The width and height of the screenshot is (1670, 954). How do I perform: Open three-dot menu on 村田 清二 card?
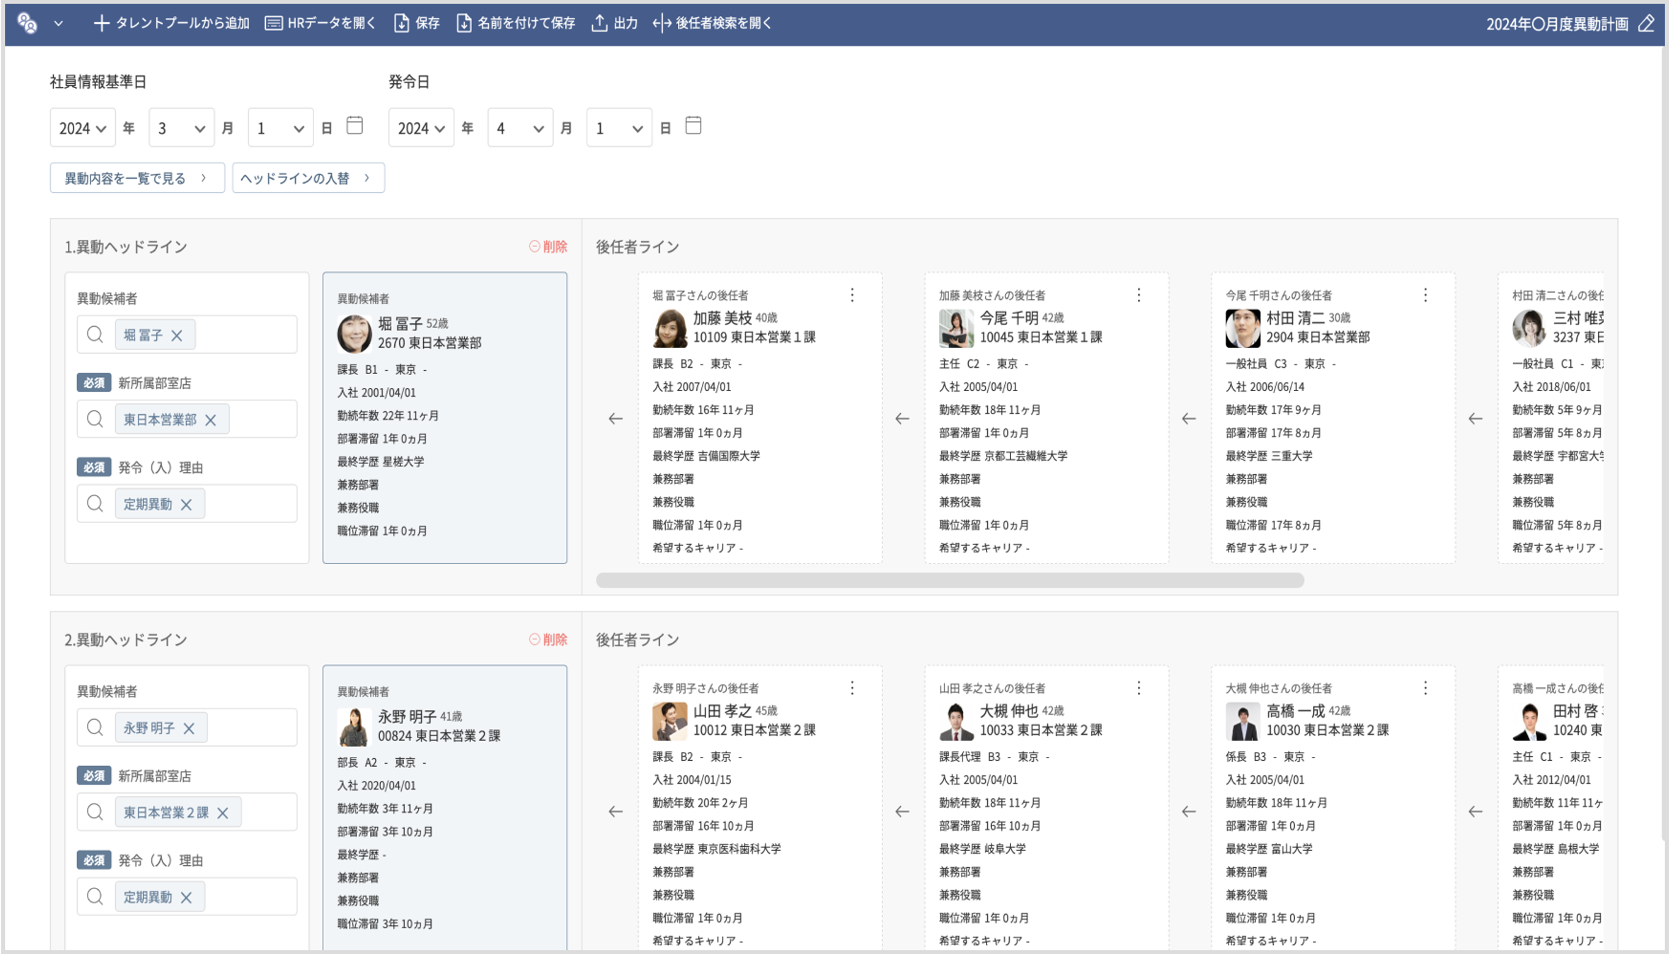1426,295
